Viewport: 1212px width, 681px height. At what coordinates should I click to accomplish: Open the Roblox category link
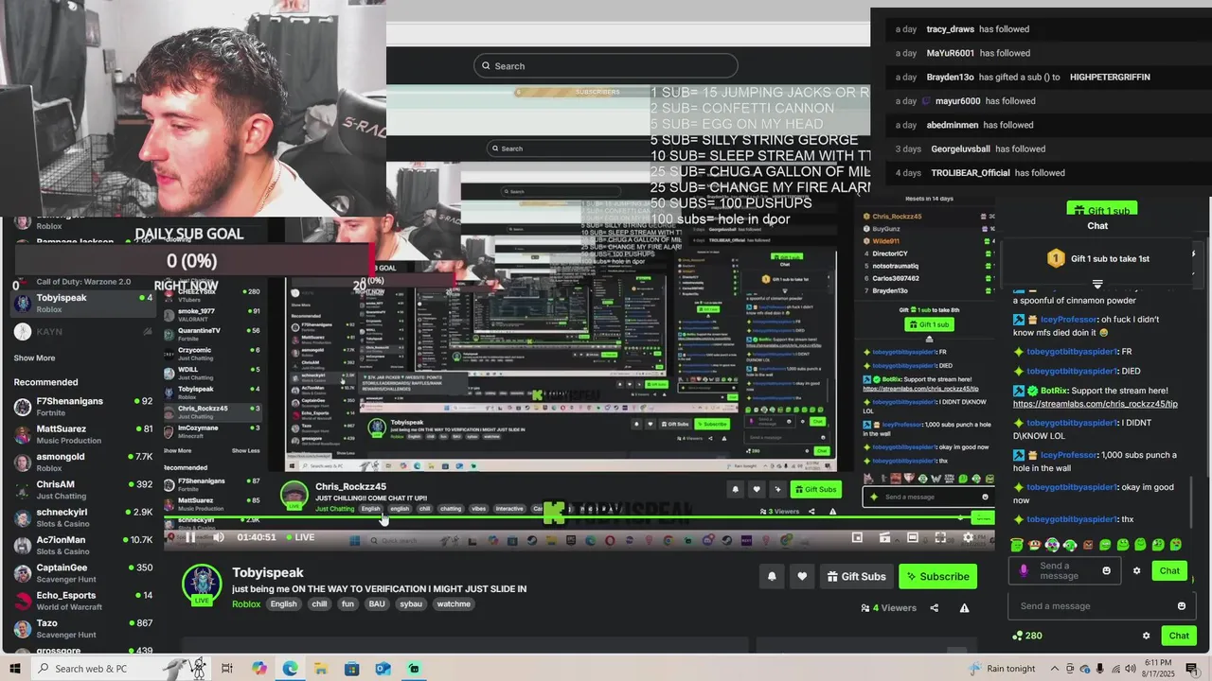click(246, 603)
